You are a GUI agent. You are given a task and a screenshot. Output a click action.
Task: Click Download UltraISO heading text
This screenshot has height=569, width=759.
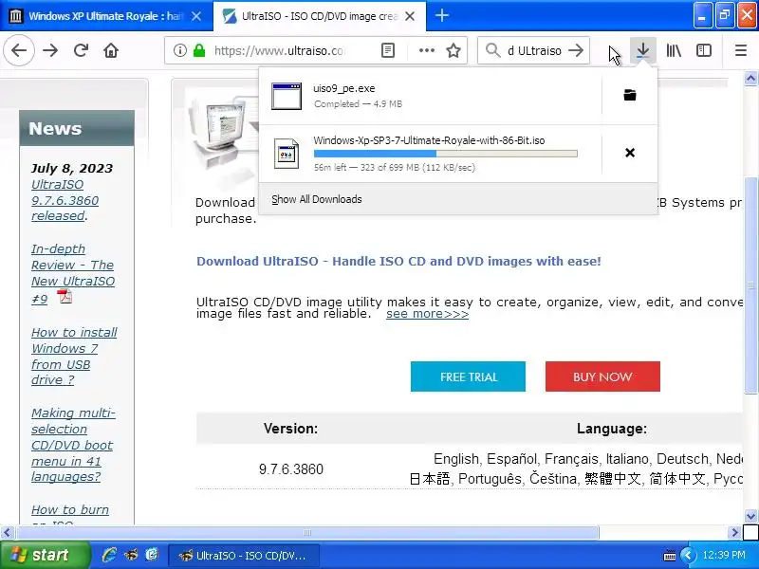click(x=398, y=262)
